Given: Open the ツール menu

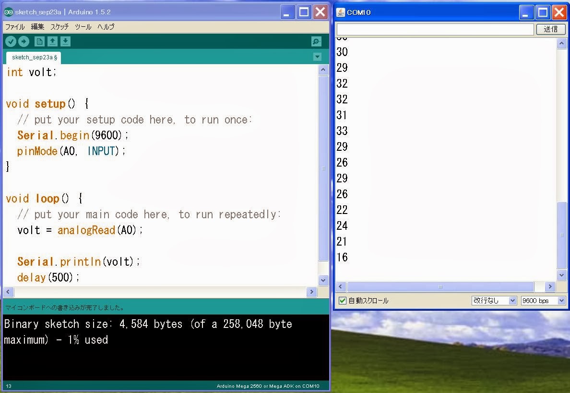Looking at the screenshot, I should pyautogui.click(x=83, y=27).
